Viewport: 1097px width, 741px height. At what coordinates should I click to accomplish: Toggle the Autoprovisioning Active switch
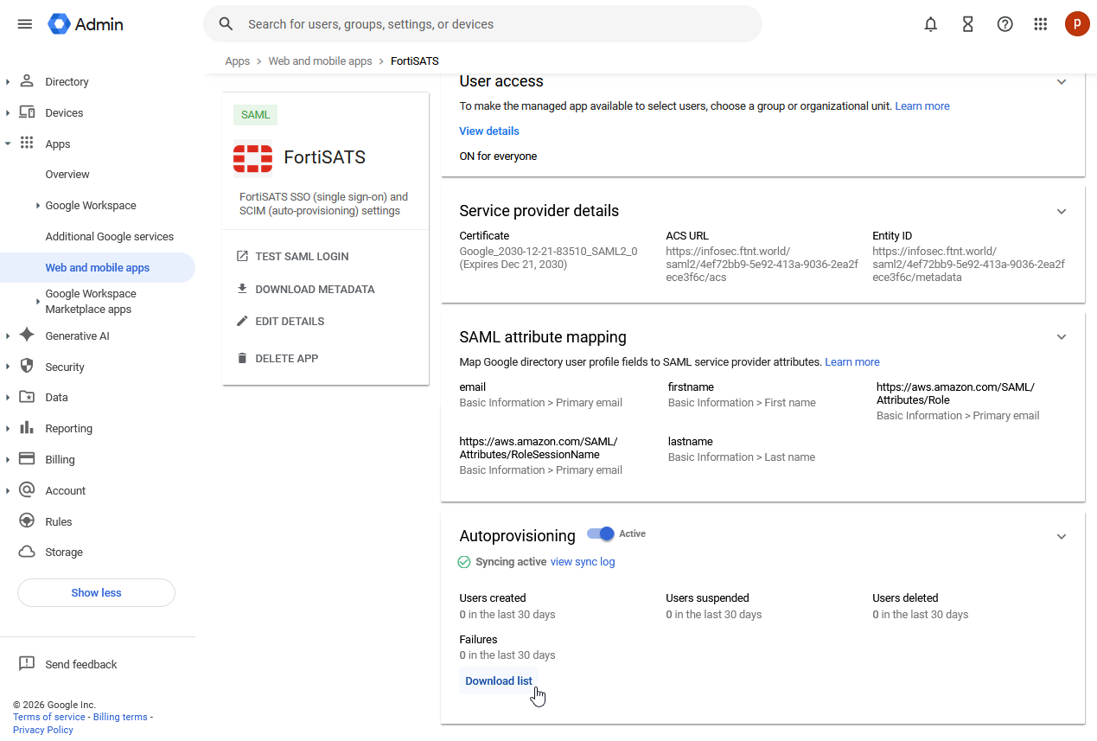(601, 534)
